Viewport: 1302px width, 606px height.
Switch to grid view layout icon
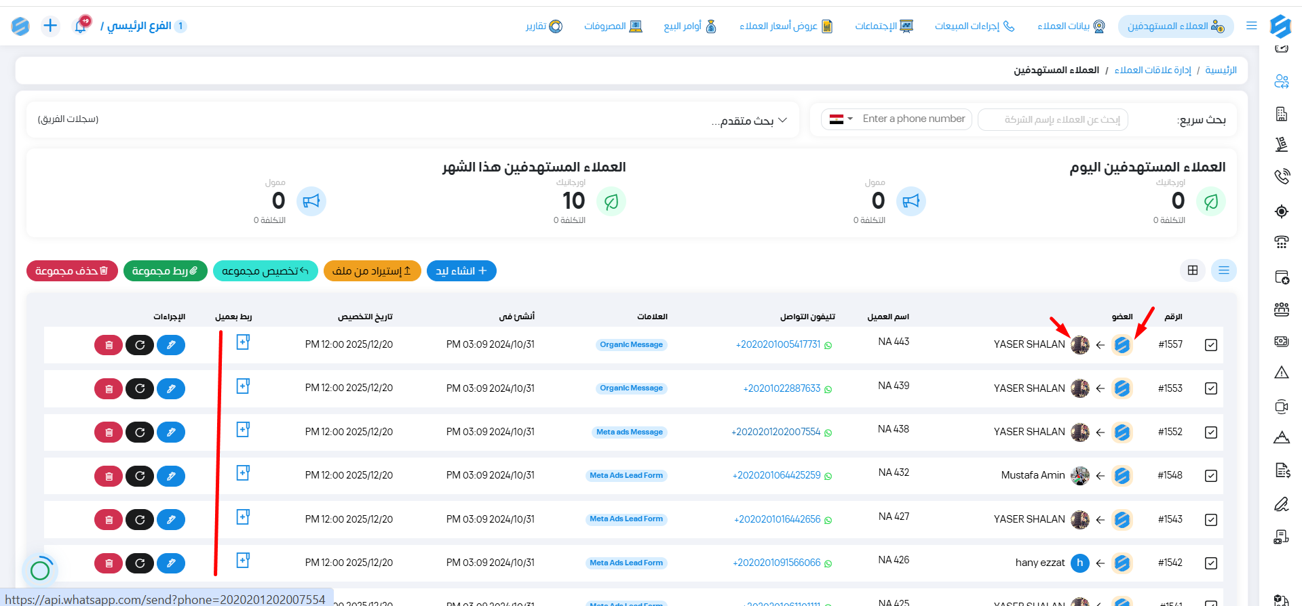(x=1193, y=270)
